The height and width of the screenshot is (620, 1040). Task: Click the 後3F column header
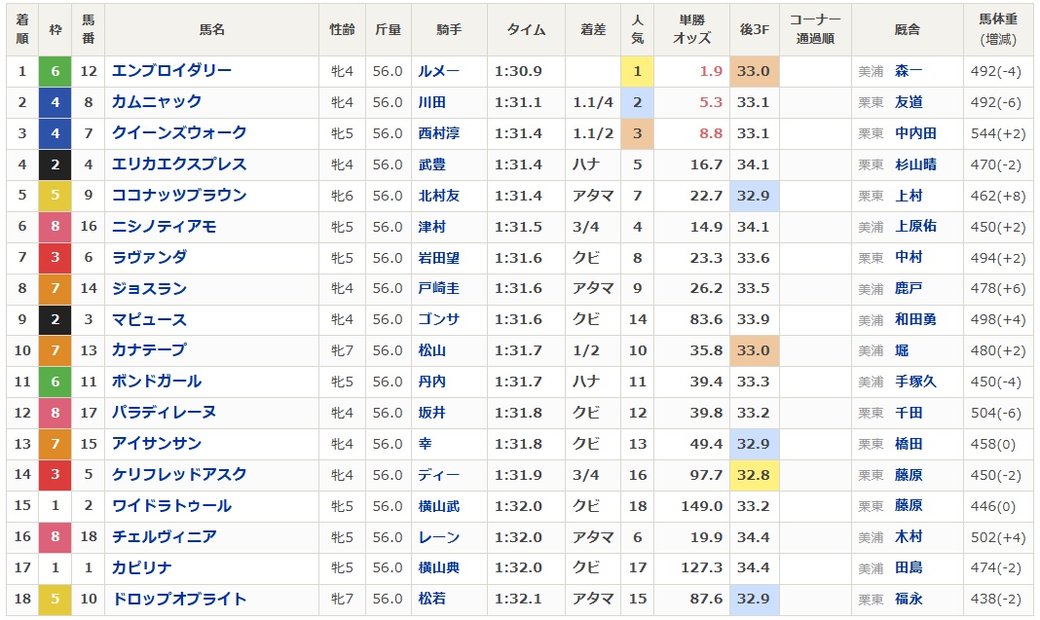click(754, 30)
